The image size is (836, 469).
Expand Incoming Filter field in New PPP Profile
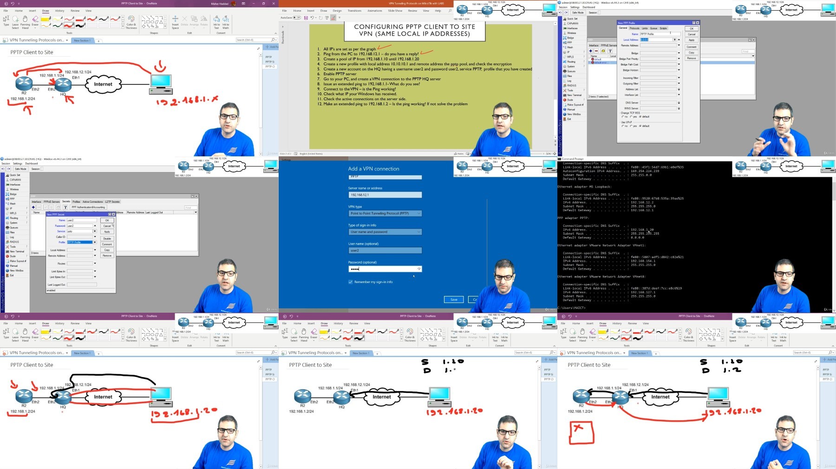679,78
